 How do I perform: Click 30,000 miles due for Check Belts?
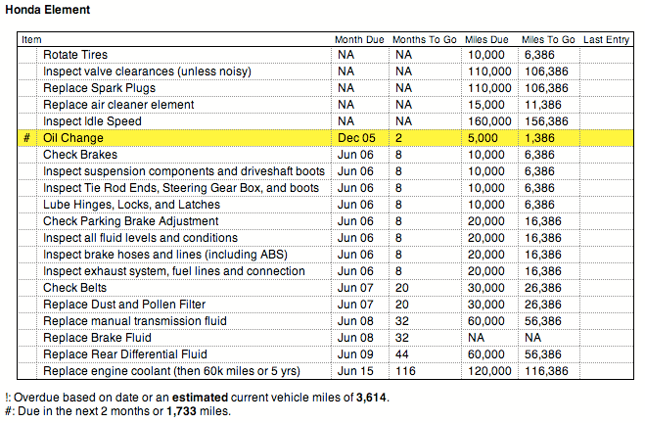(486, 288)
